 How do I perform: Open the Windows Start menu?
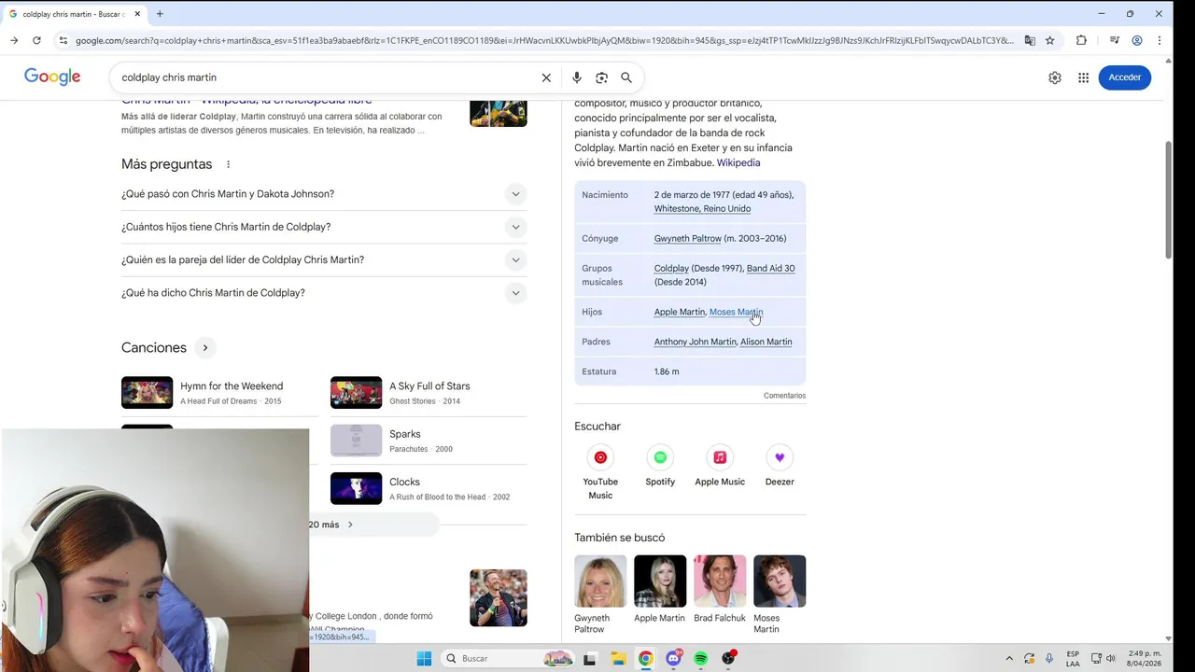(424, 658)
